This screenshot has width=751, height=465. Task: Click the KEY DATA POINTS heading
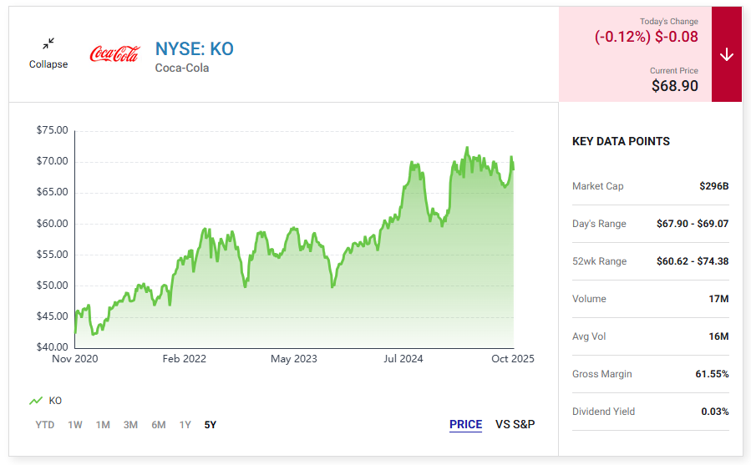(622, 141)
